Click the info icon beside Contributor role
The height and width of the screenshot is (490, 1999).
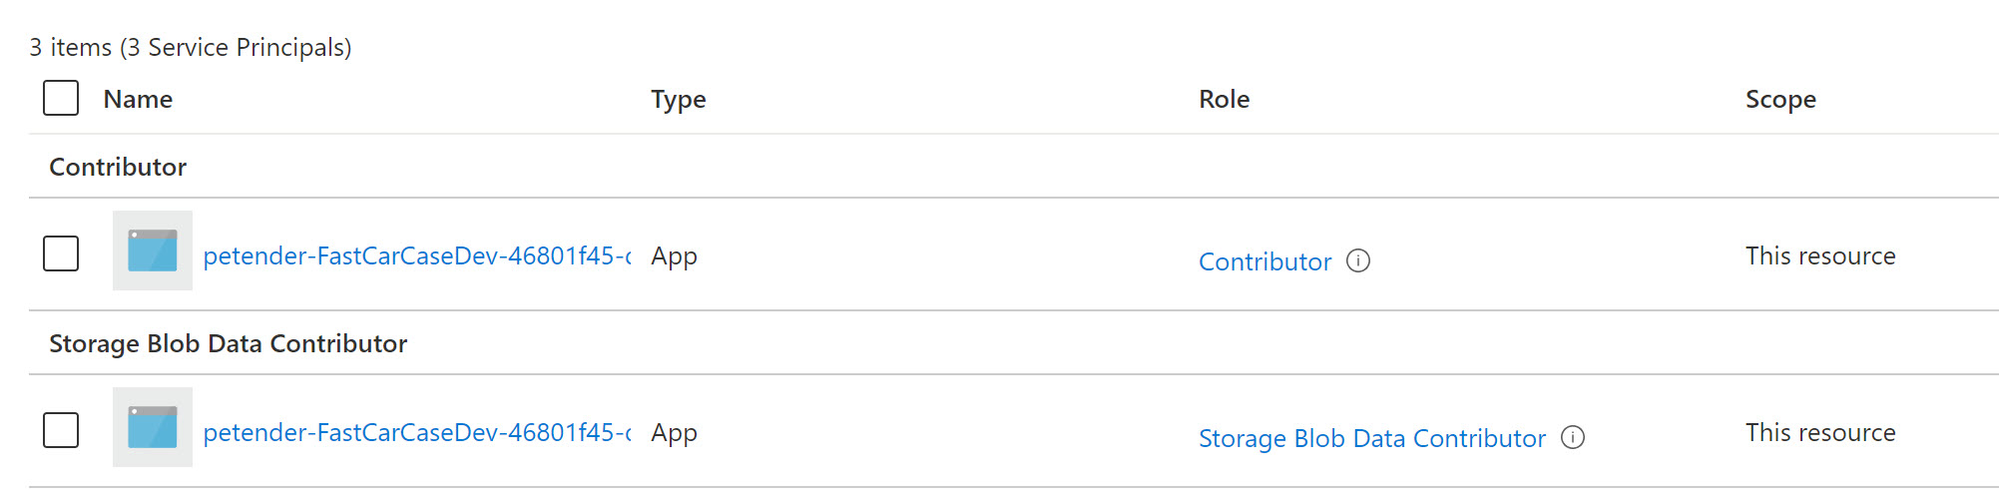tap(1358, 261)
